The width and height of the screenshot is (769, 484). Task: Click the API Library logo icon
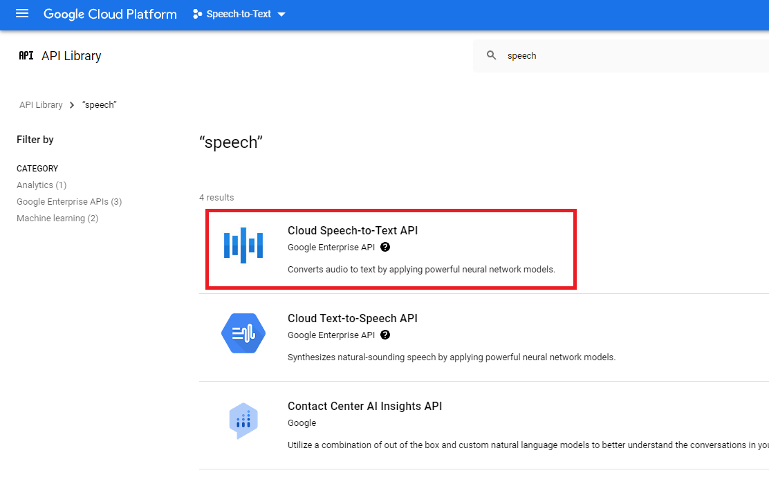[26, 56]
